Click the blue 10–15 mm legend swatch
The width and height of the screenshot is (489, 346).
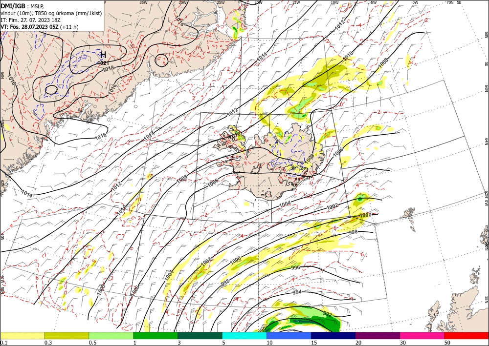tap(289, 335)
